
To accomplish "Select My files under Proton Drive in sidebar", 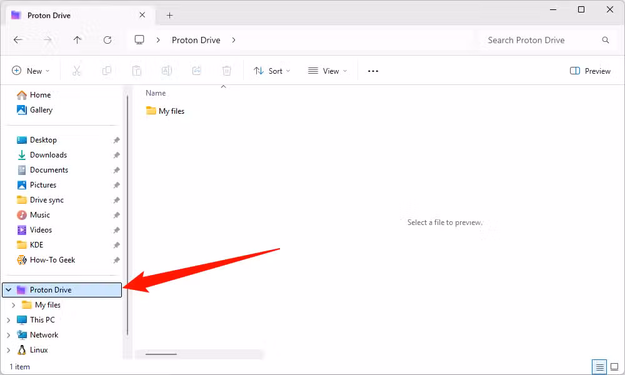I will click(47, 305).
